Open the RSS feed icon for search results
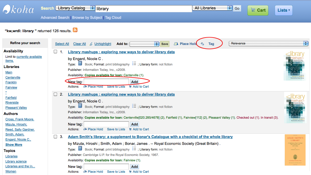The height and width of the screenshot is (175, 311). [75, 30]
